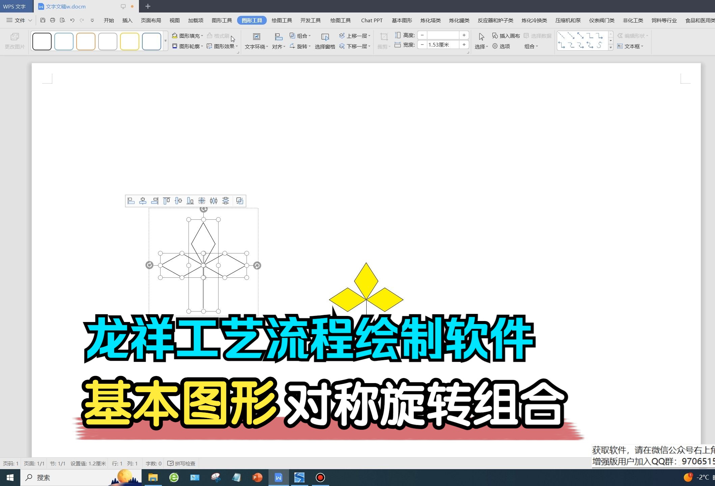Viewport: 715px width, 486px height.
Task: Open the 压缩机和泵 tab
Action: (568, 20)
